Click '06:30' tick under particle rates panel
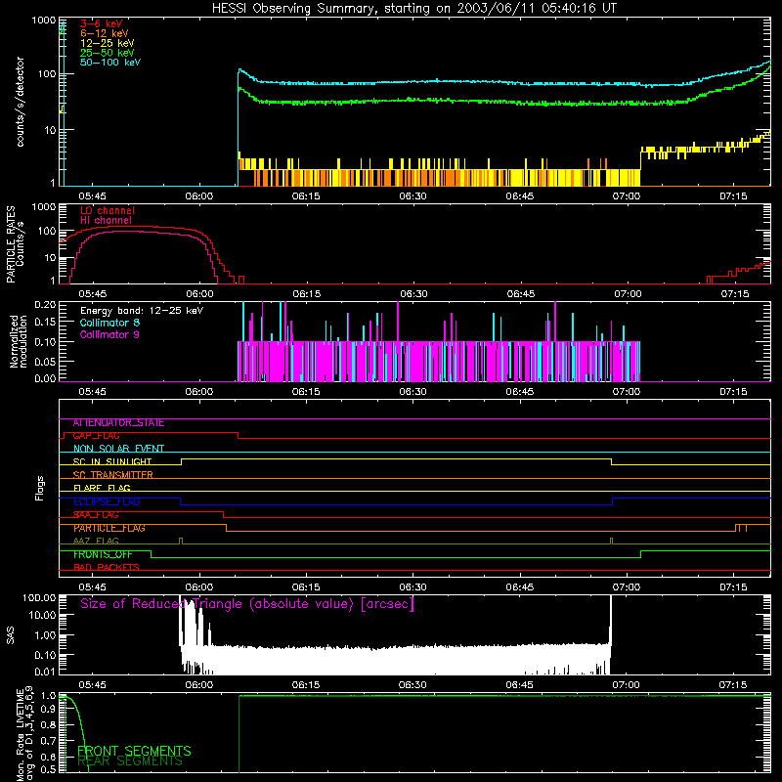Viewport: 782px width, 782px height. tap(413, 294)
